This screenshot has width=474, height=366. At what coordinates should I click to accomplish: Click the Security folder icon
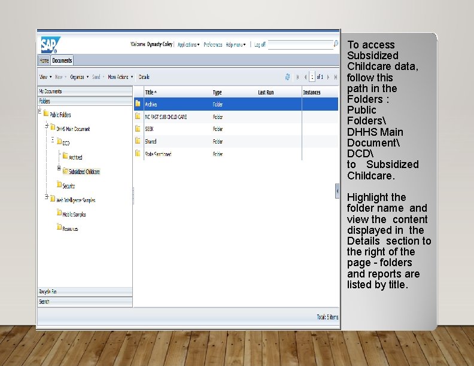(x=59, y=184)
